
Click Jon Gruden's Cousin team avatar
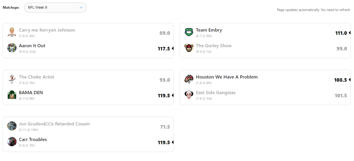point(12,126)
